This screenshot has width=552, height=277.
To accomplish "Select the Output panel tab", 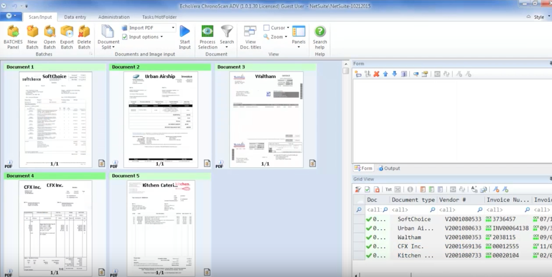I will [389, 168].
